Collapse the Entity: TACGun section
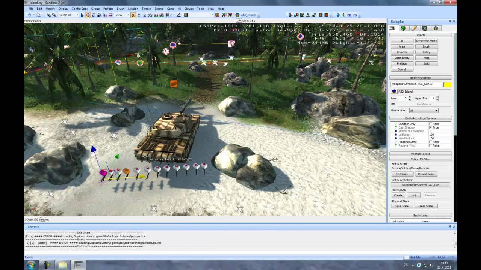 pos(420,159)
